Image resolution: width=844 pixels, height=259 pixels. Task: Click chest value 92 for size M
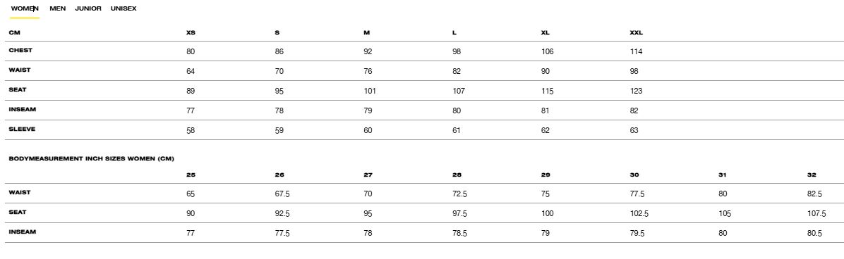click(368, 51)
